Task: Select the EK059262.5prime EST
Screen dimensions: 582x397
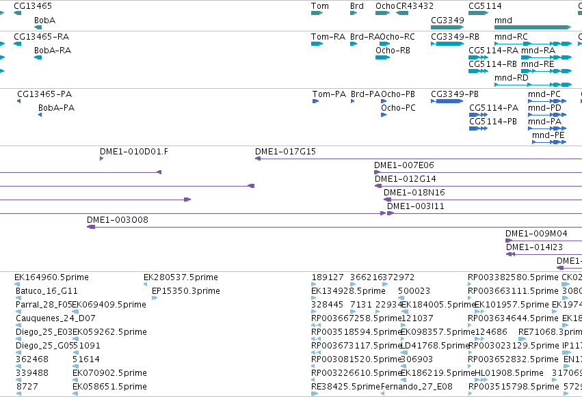Action: (x=75, y=339)
